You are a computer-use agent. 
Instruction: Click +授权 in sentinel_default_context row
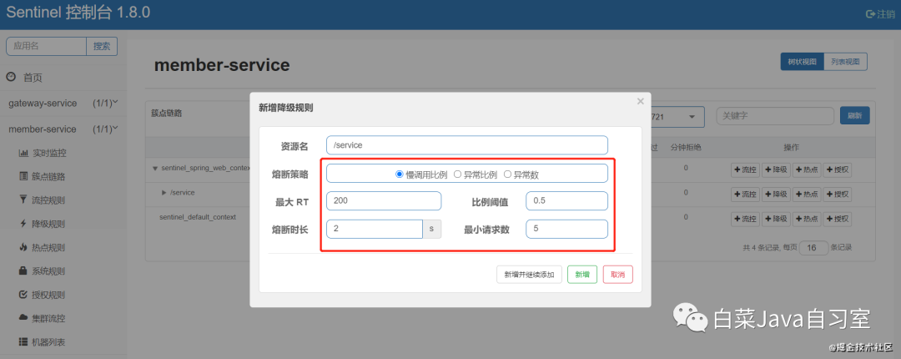pyautogui.click(x=838, y=219)
